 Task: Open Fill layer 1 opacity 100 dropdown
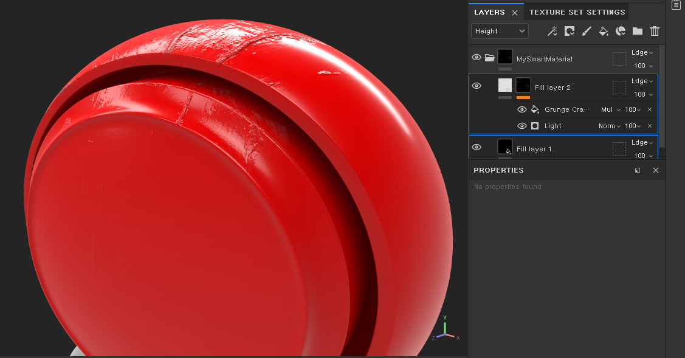coord(644,156)
